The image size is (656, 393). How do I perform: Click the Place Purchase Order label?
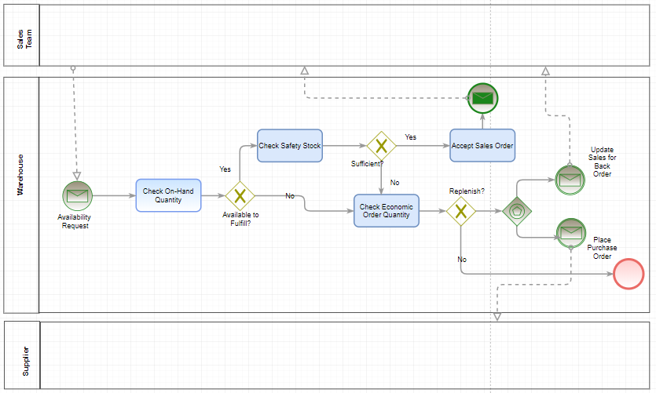point(602,248)
